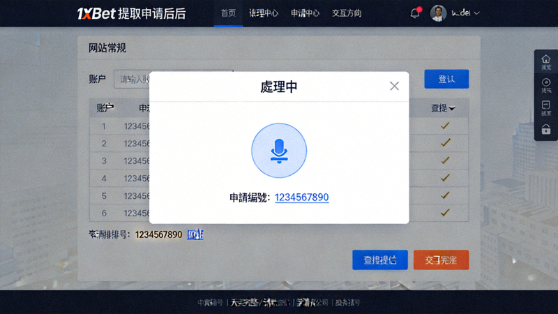Toggle the checkmark in row 2
The image size is (558, 314).
(445, 143)
